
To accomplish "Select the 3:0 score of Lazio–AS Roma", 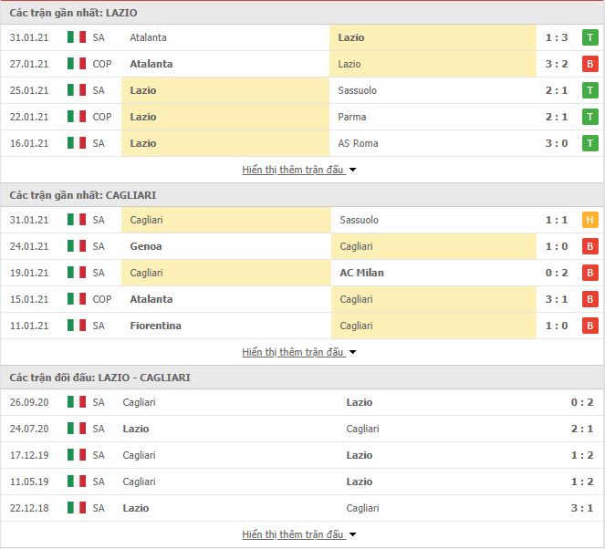I will (556, 143).
